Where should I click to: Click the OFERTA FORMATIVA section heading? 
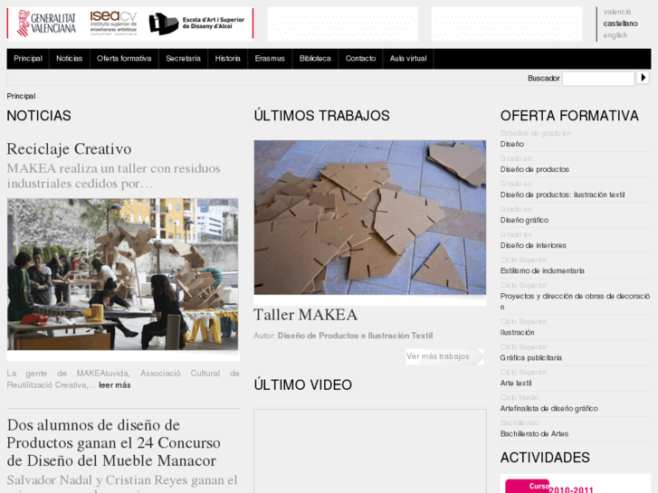pyautogui.click(x=569, y=116)
